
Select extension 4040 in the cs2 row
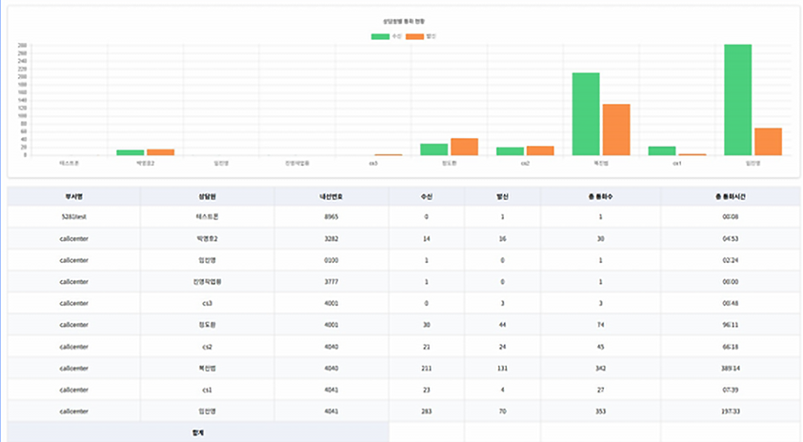[x=331, y=347]
